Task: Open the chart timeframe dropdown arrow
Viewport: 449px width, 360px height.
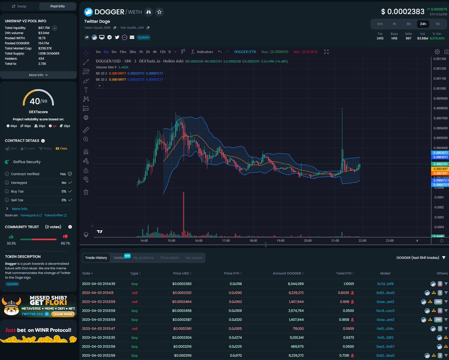Action: tap(175, 52)
